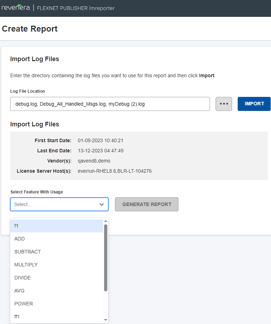The height and width of the screenshot is (324, 271).
Task: Select the AVG feature option
Action: pyautogui.click(x=56, y=291)
